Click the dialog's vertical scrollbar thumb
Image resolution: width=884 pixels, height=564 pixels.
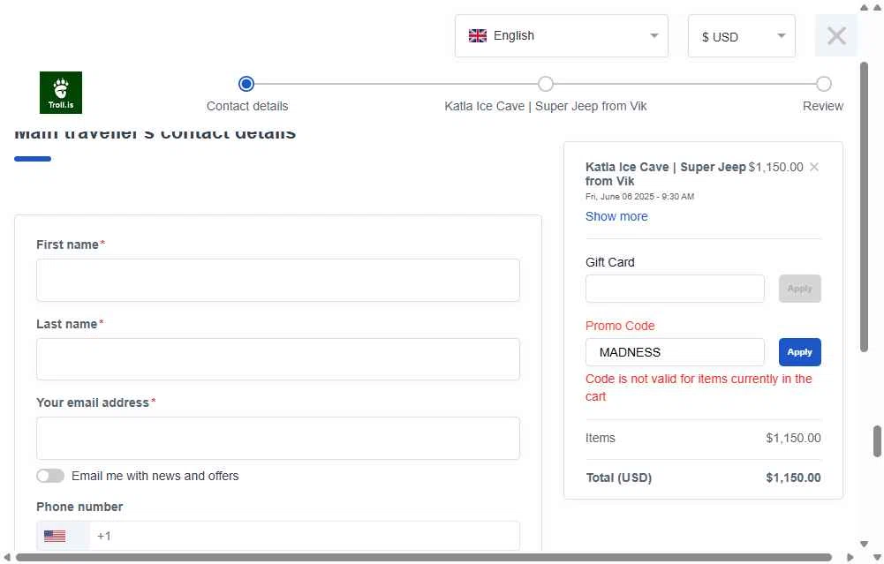(864, 207)
